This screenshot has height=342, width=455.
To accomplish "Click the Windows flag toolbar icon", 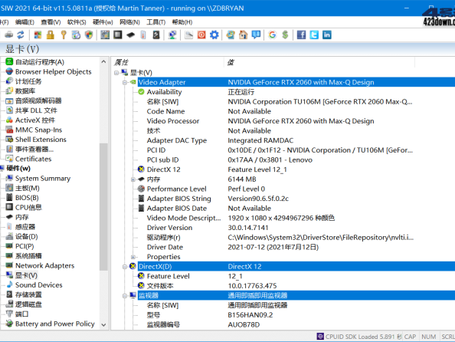I will pos(38,35).
